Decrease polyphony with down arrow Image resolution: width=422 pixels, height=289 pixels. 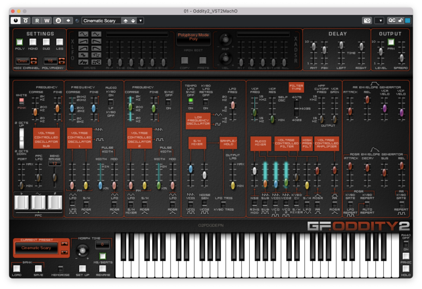pyautogui.click(x=62, y=63)
